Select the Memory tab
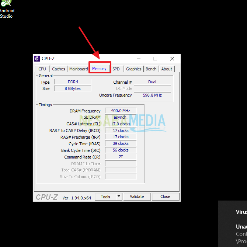 pyautogui.click(x=100, y=69)
